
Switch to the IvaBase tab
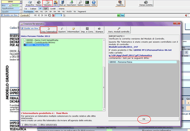coord(33,9)
